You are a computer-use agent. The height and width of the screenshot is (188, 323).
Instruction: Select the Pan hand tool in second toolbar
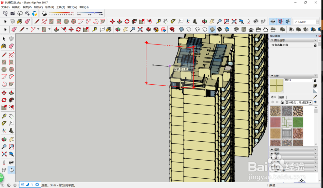click(x=125, y=30)
